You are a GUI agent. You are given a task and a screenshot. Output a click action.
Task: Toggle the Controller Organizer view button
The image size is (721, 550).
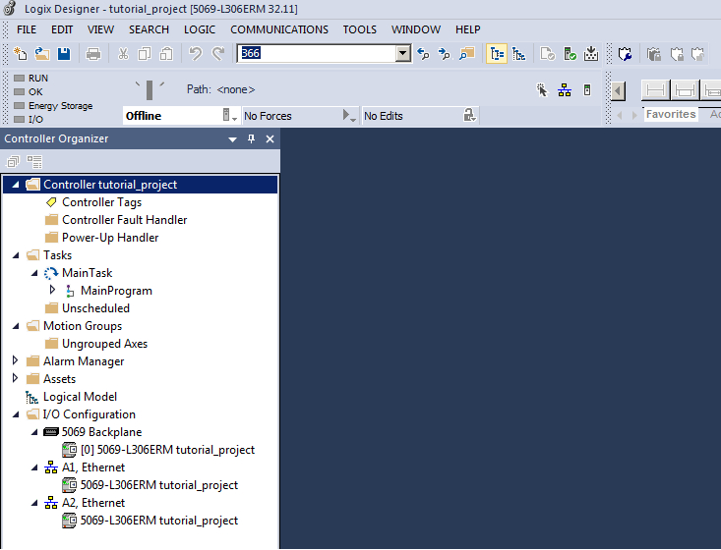point(497,53)
